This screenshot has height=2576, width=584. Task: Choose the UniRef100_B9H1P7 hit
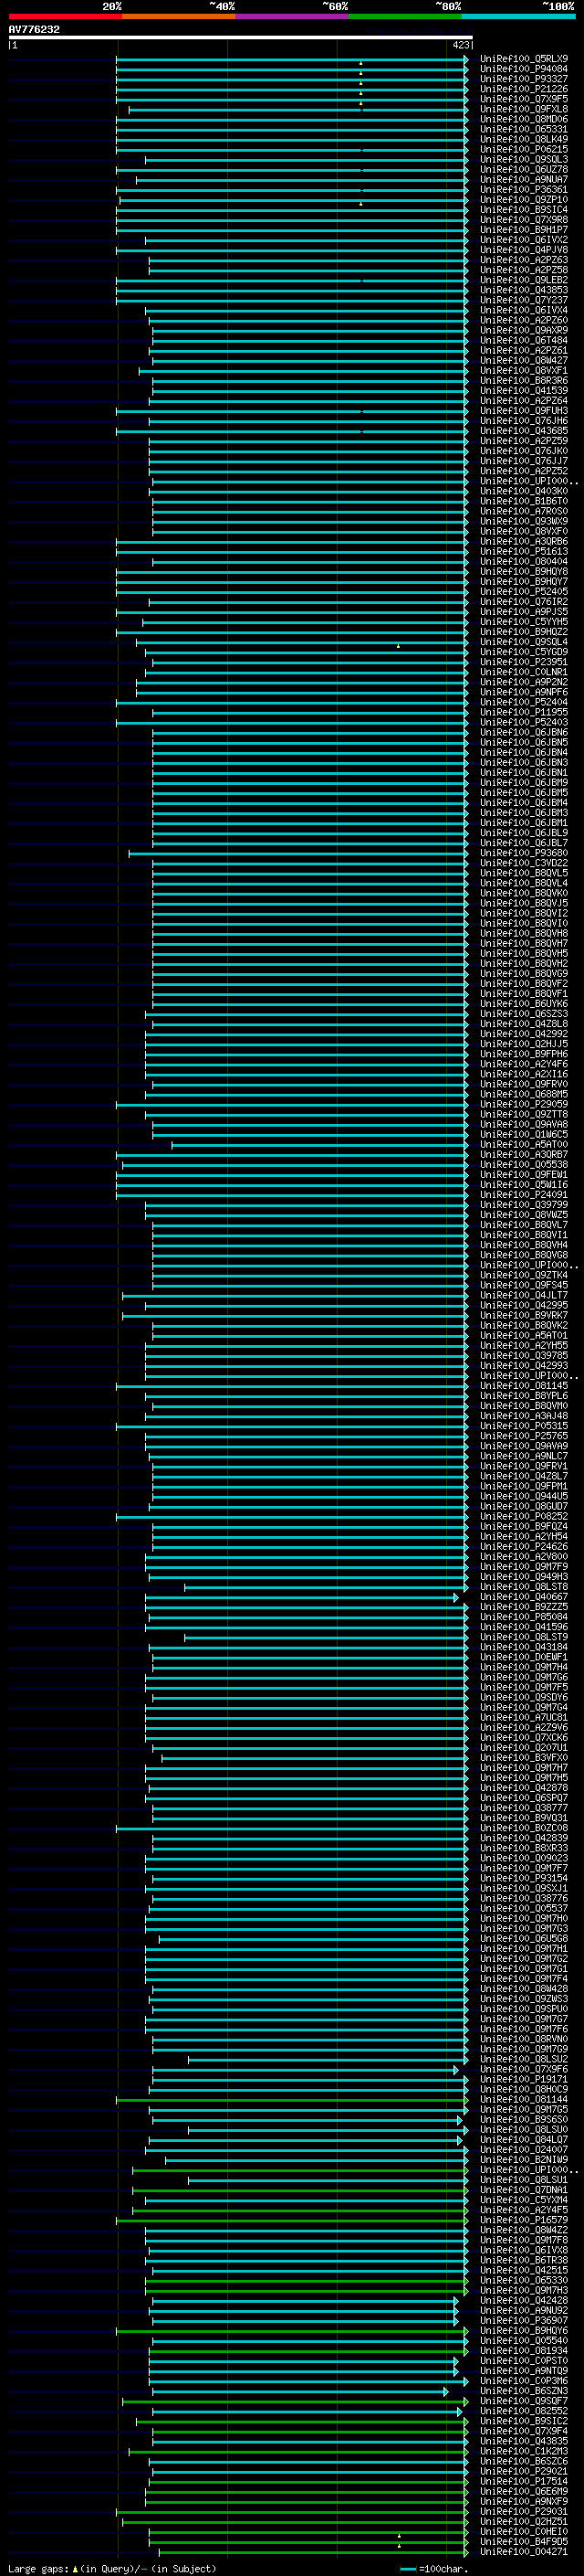[523, 230]
